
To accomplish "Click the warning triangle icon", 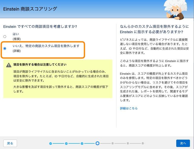I will (9, 65).
